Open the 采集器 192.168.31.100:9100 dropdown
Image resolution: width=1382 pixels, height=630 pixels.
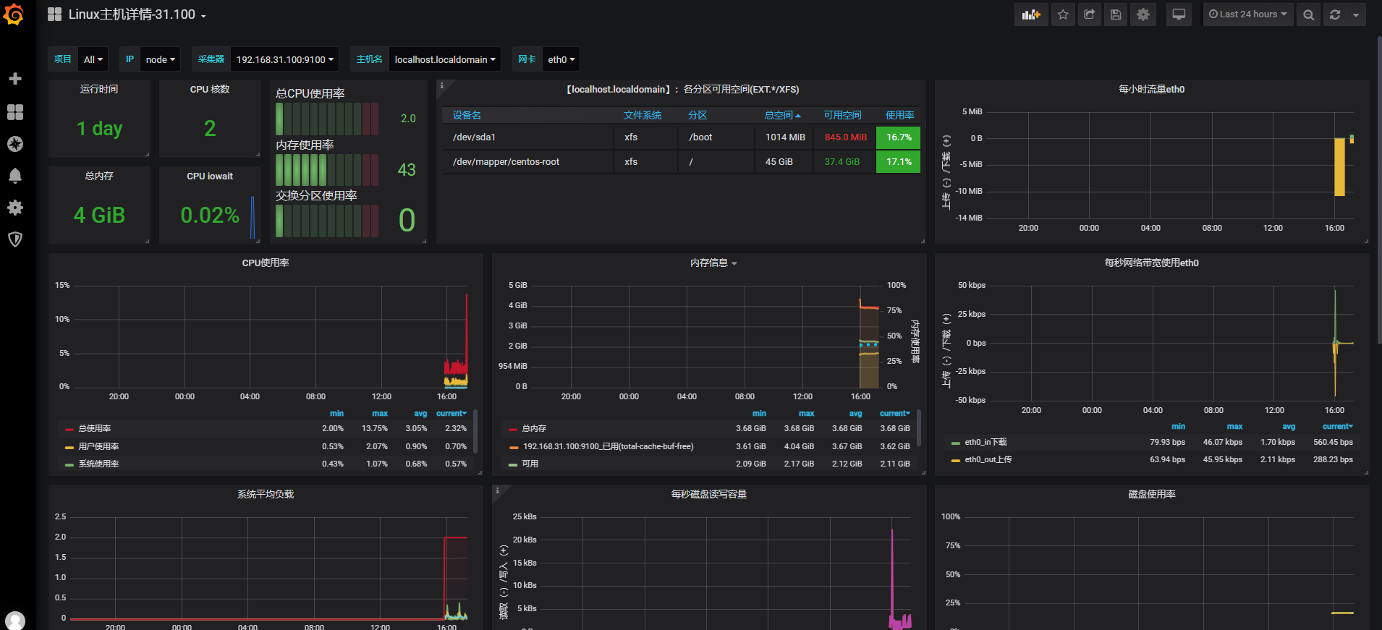click(x=285, y=59)
